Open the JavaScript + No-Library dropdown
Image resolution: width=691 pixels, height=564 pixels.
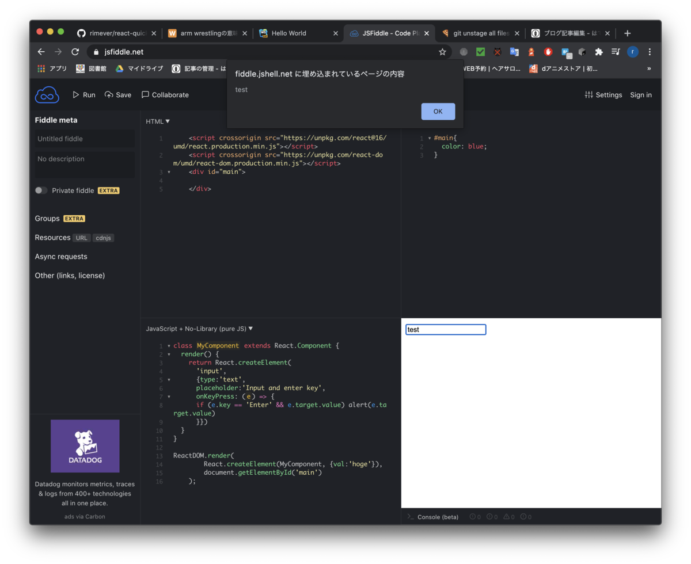[x=199, y=329]
